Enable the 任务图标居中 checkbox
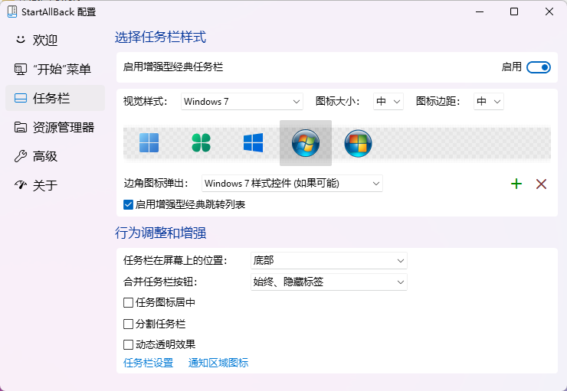Image resolution: width=567 pixels, height=391 pixels. (x=128, y=302)
